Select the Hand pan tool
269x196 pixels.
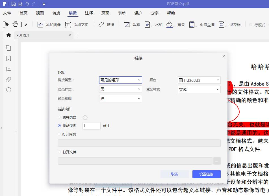point(15,25)
